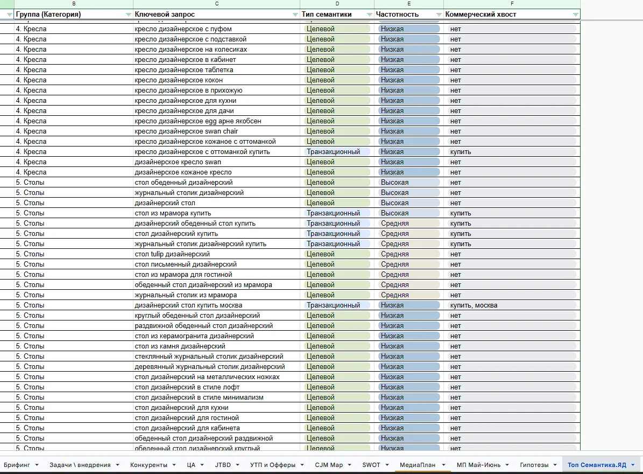Expand the dropdown arrow on Задачи \ внедрения tab
This screenshot has width=643, height=474.
pyautogui.click(x=118, y=465)
